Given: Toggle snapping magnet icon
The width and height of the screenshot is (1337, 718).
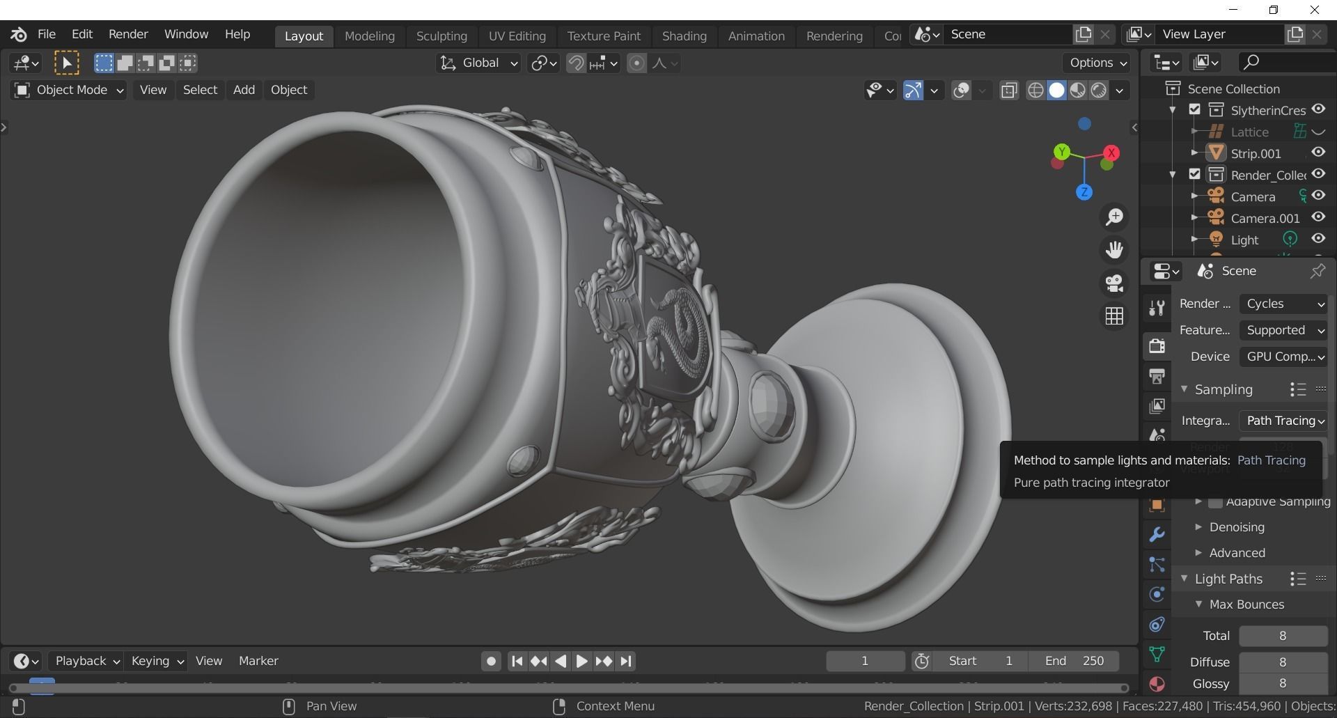Looking at the screenshot, I should 576,63.
